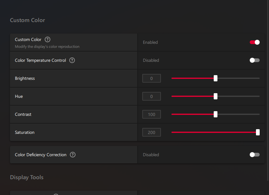Click the Saturation row label
Image resolution: width=269 pixels, height=195 pixels.
(x=25, y=132)
